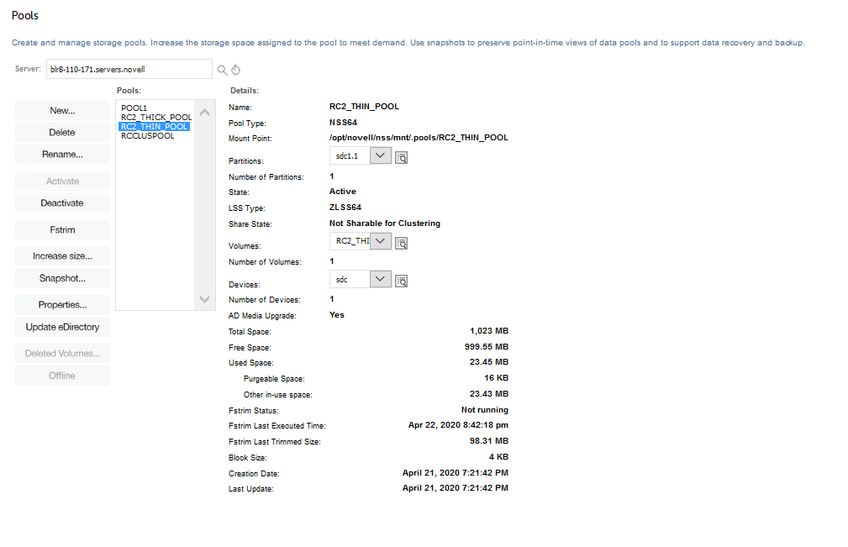Click the search icon beside Server field

[223, 70]
